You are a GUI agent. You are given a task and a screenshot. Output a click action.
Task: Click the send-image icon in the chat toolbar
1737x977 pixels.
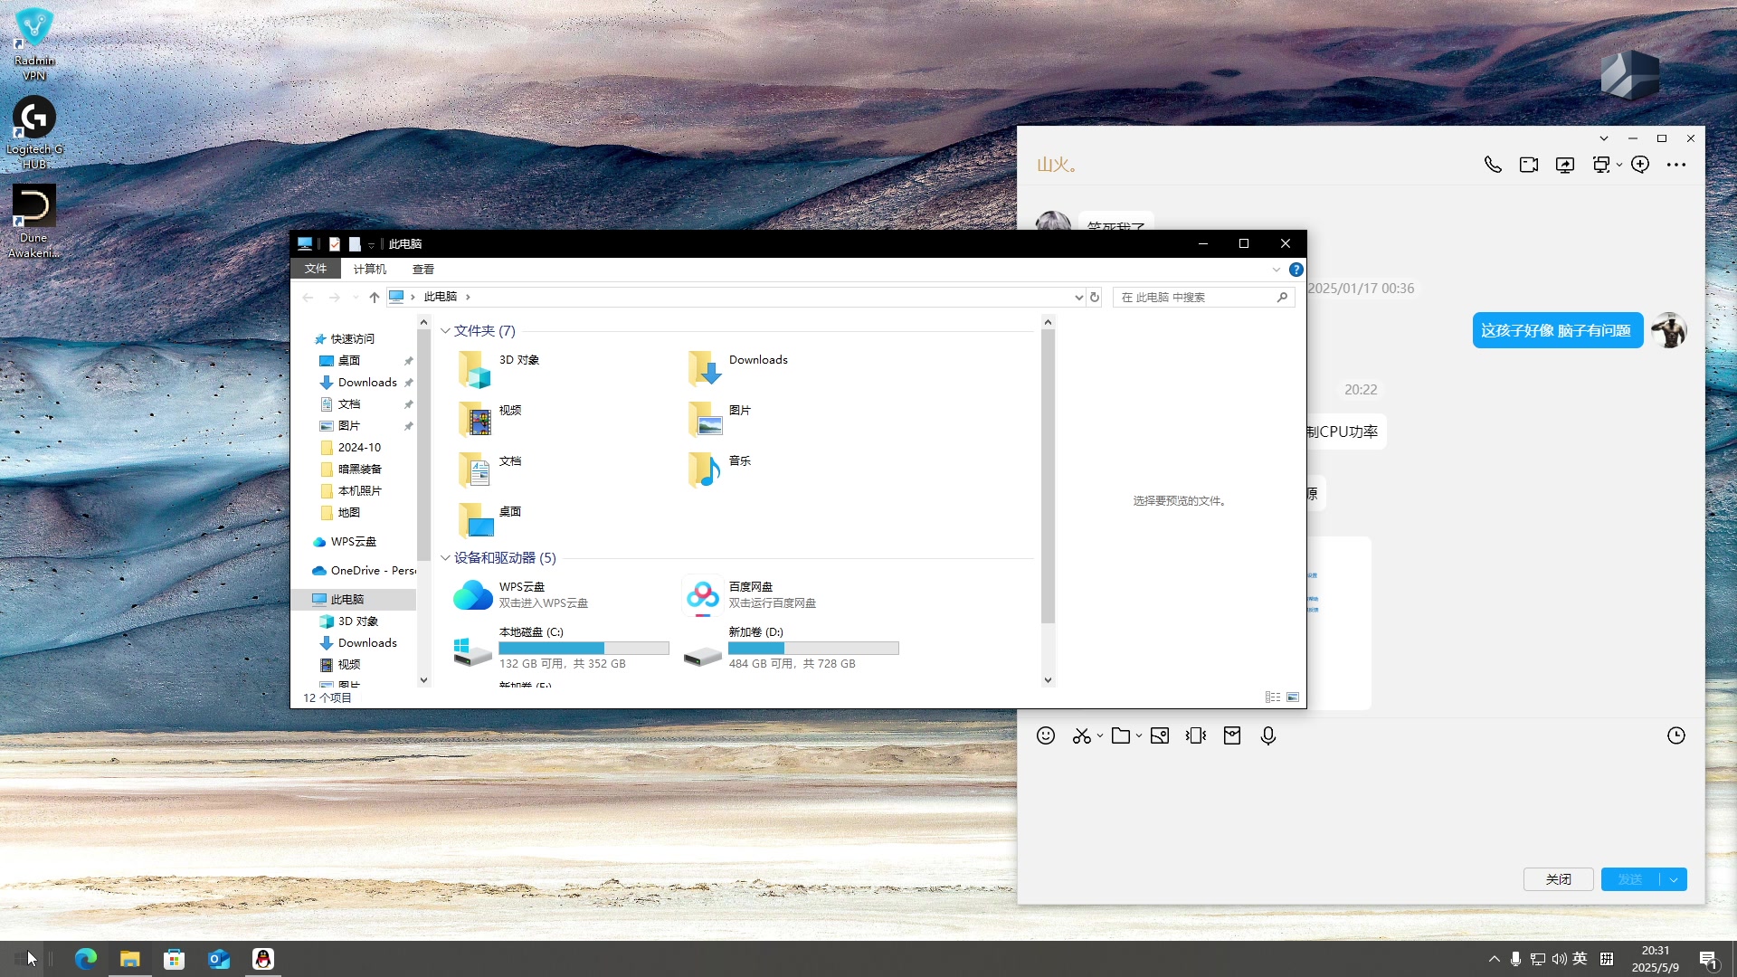click(1160, 735)
